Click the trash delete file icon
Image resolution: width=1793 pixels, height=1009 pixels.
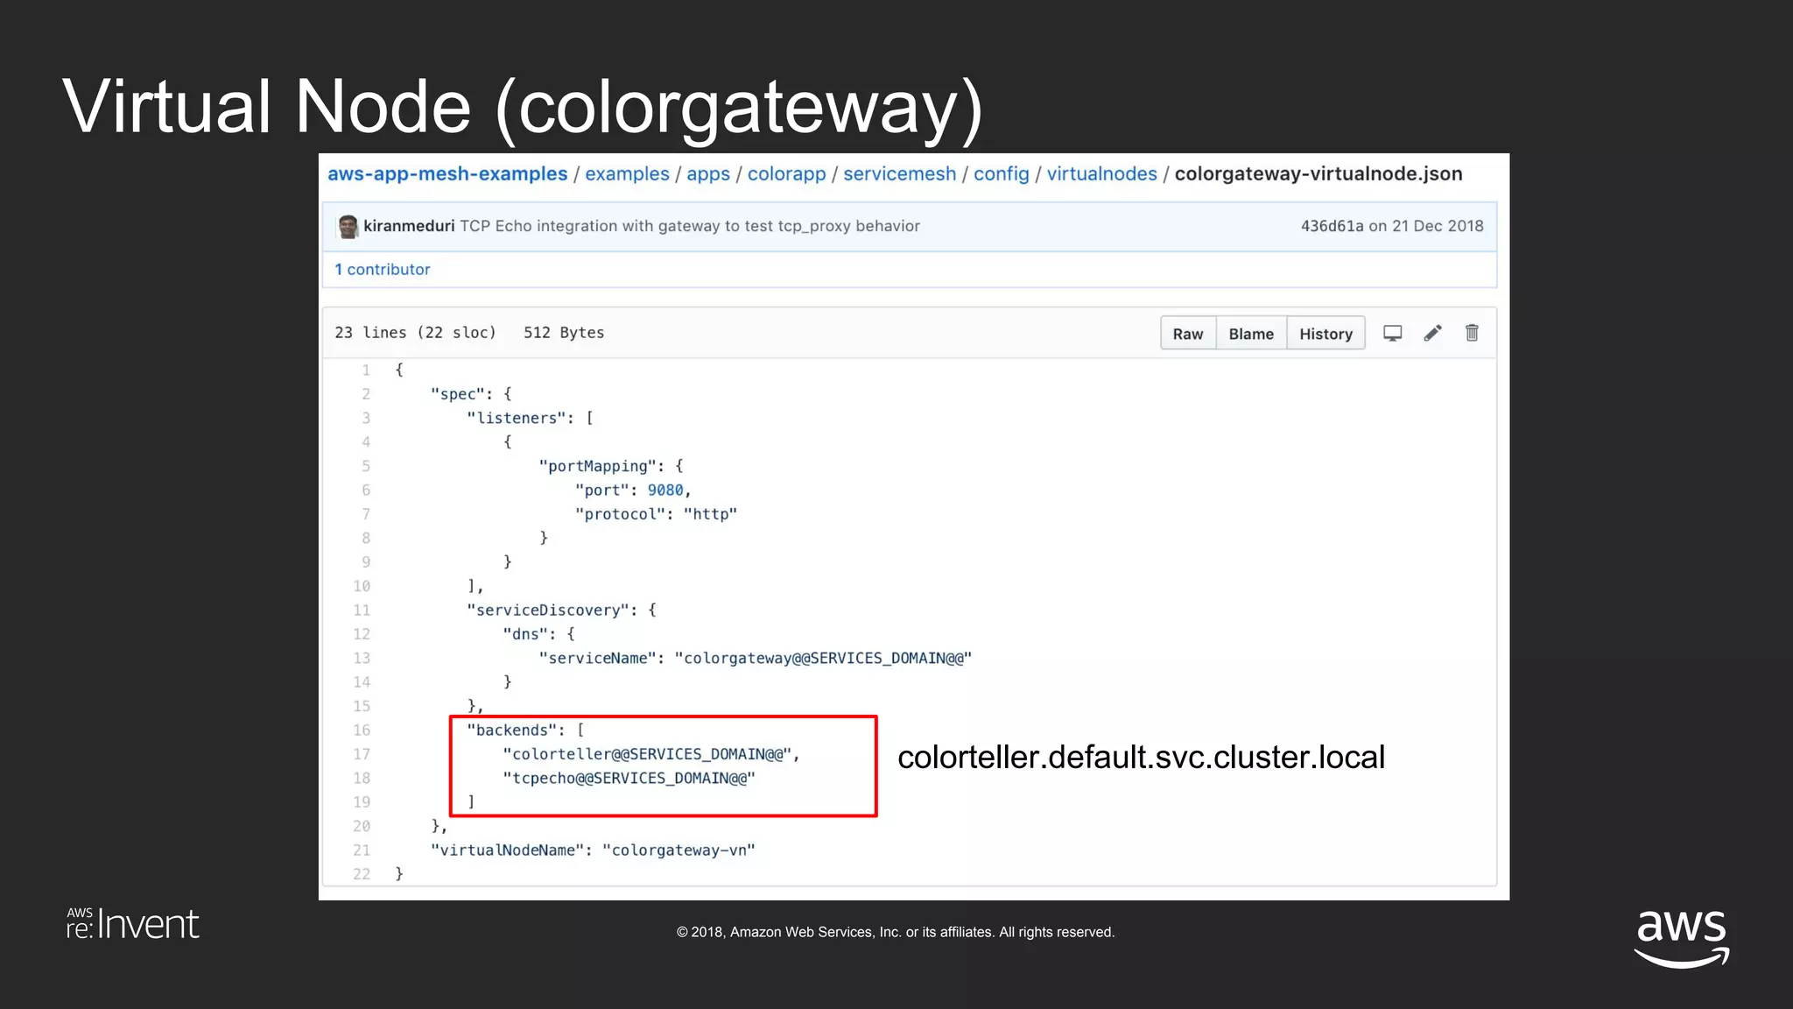(1472, 333)
